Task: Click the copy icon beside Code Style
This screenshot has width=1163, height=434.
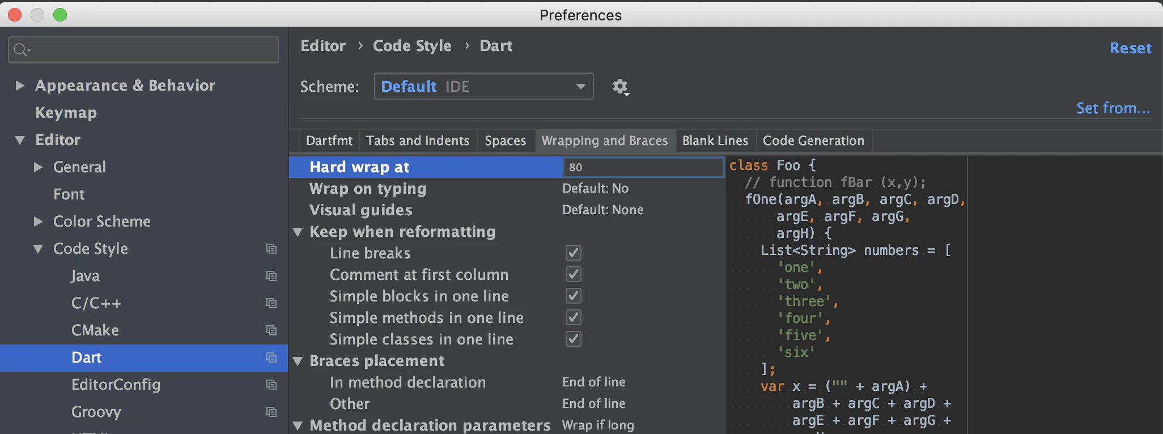Action: (271, 249)
